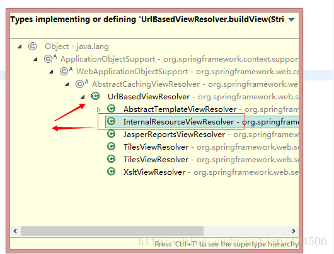Select Object - java.lang row

click(77, 47)
